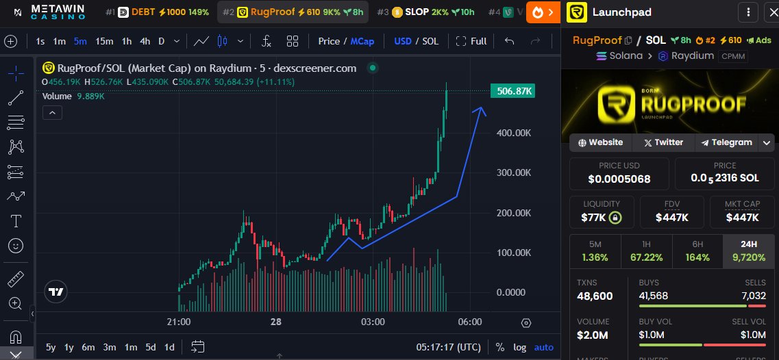Click the Ads badge
779x360 pixels.
point(759,40)
